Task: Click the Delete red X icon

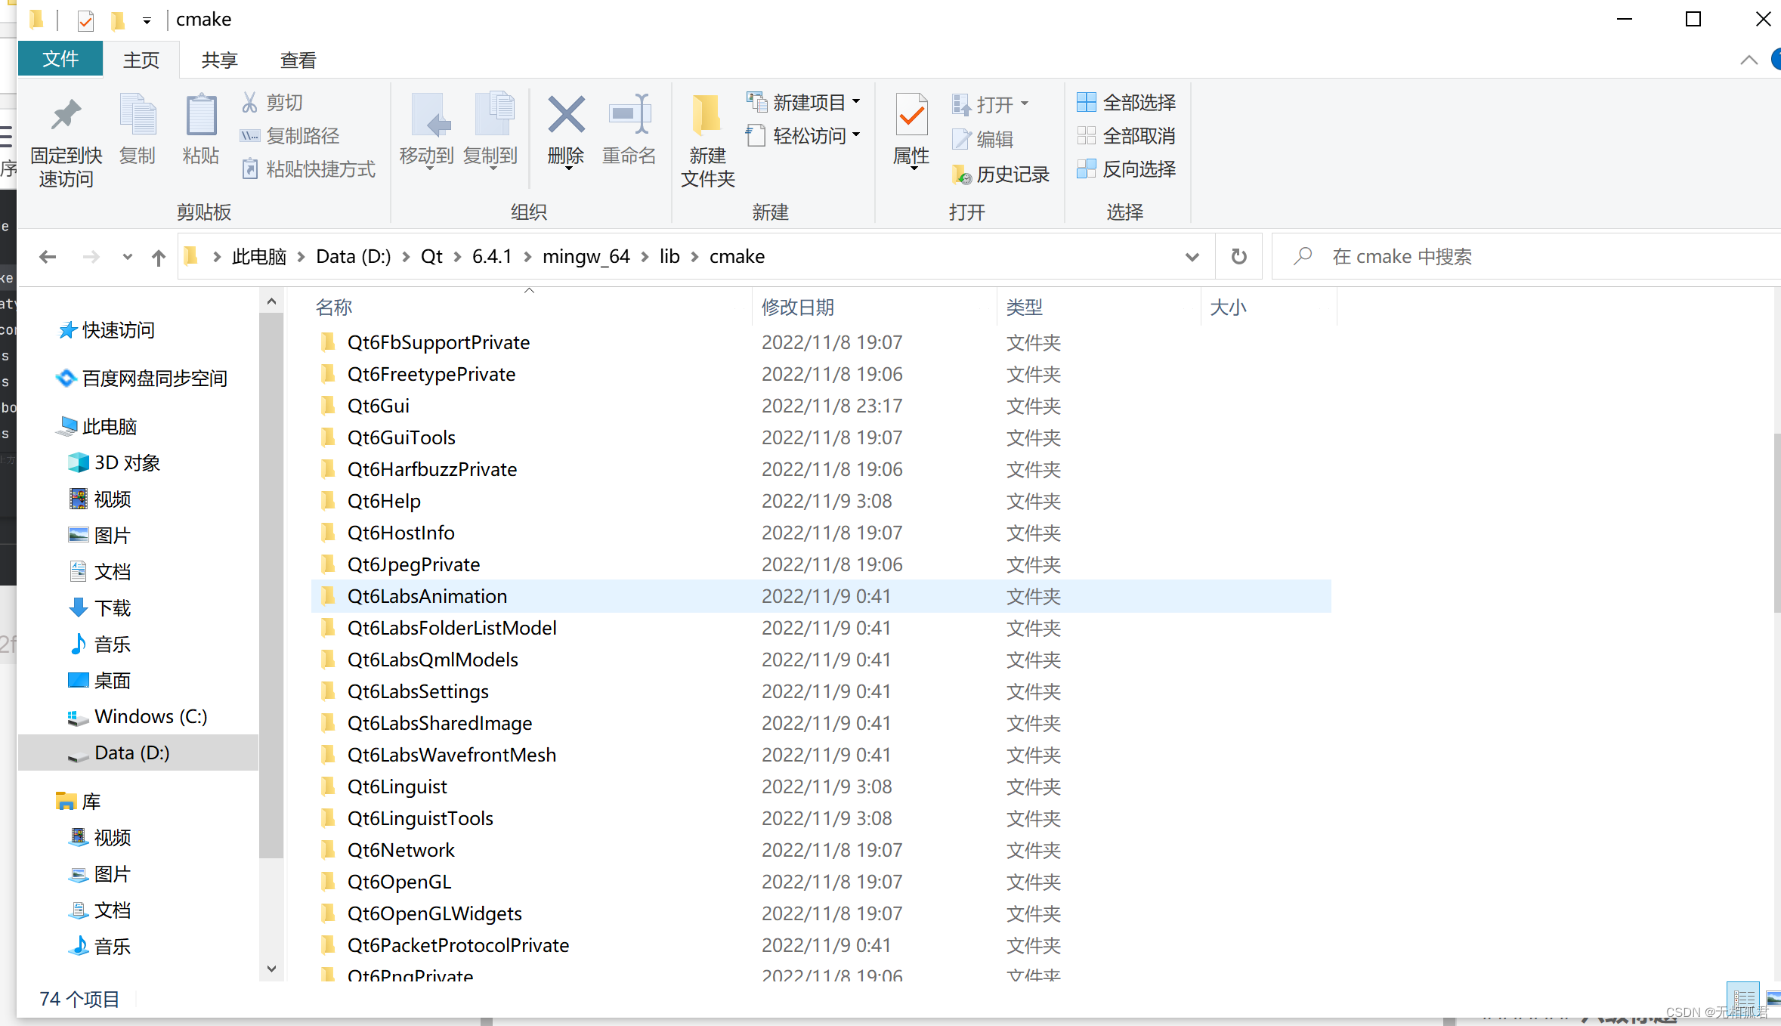Action: (x=566, y=115)
